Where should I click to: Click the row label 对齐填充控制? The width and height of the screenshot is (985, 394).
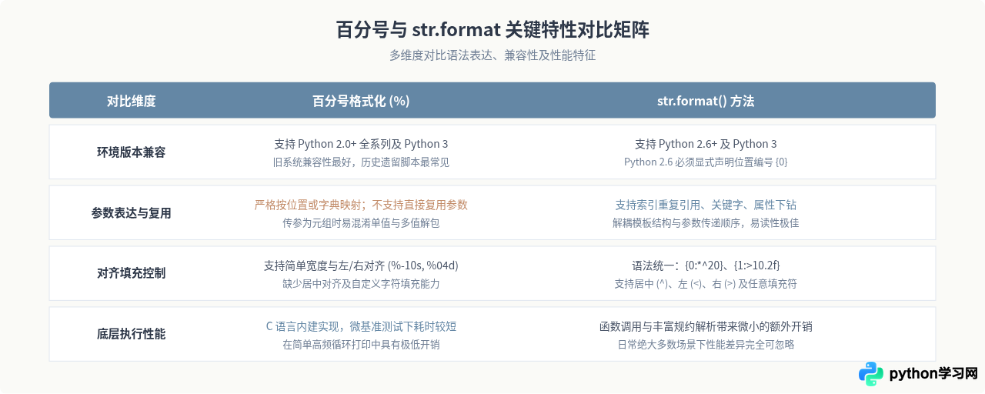[131, 273]
